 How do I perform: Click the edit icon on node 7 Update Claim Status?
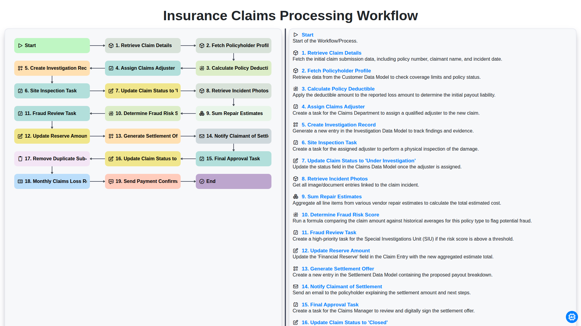click(111, 91)
